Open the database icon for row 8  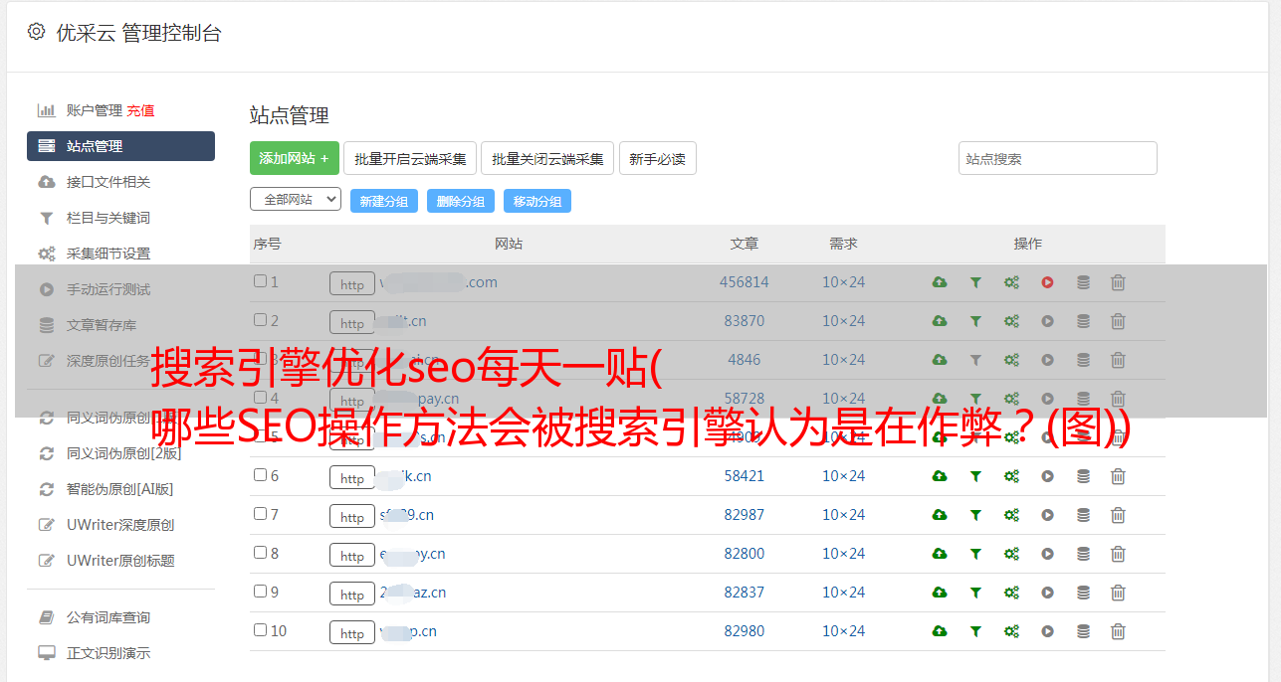click(x=1083, y=554)
